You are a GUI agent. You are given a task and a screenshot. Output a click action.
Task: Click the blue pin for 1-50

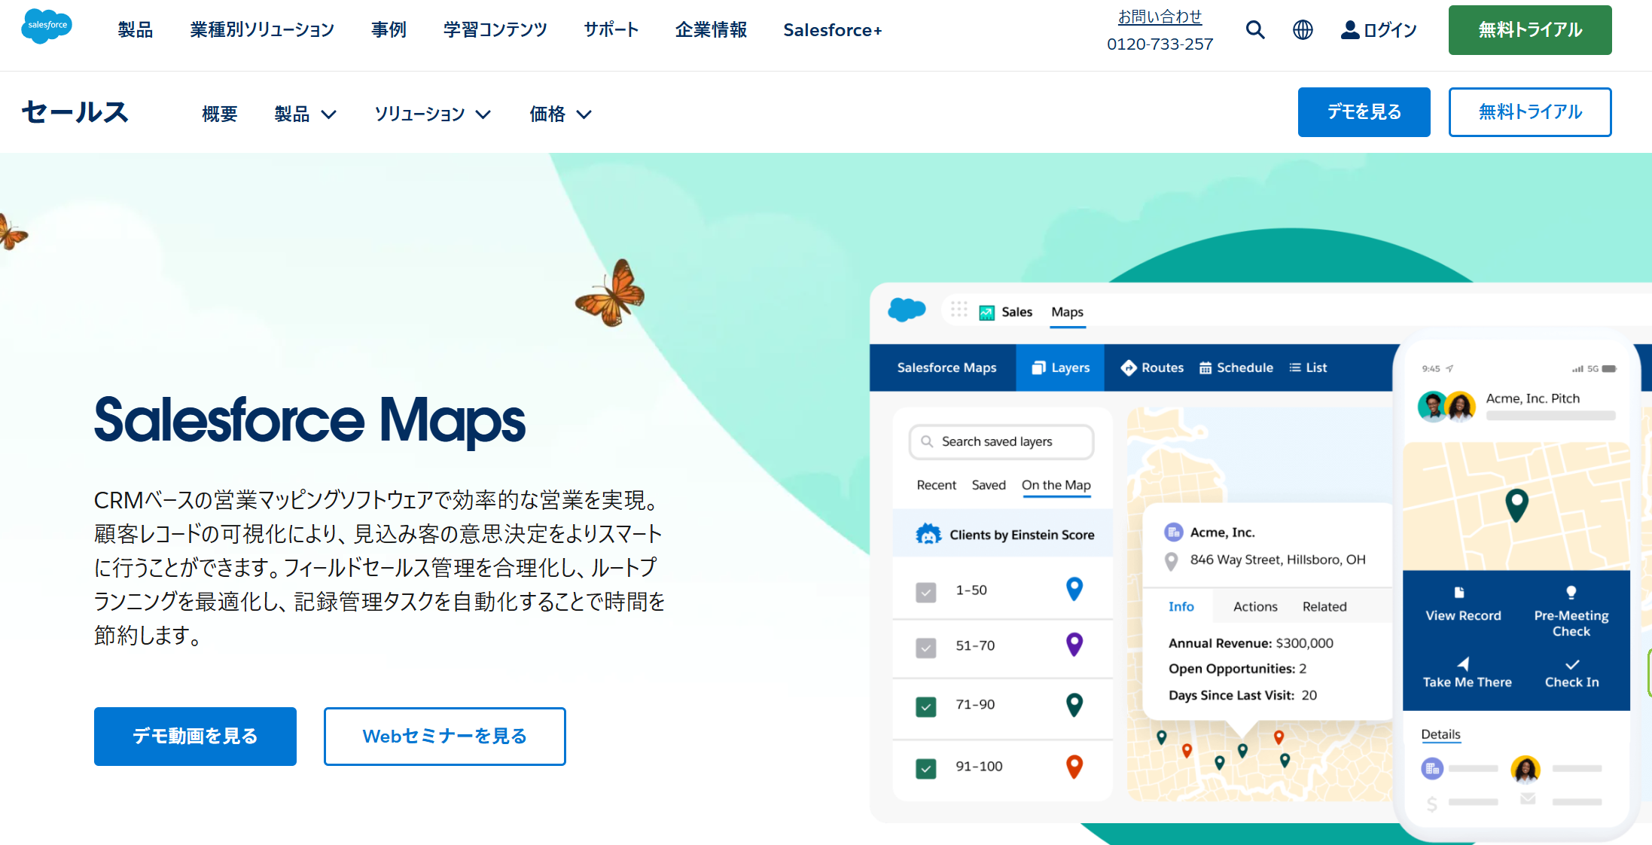[1074, 589]
